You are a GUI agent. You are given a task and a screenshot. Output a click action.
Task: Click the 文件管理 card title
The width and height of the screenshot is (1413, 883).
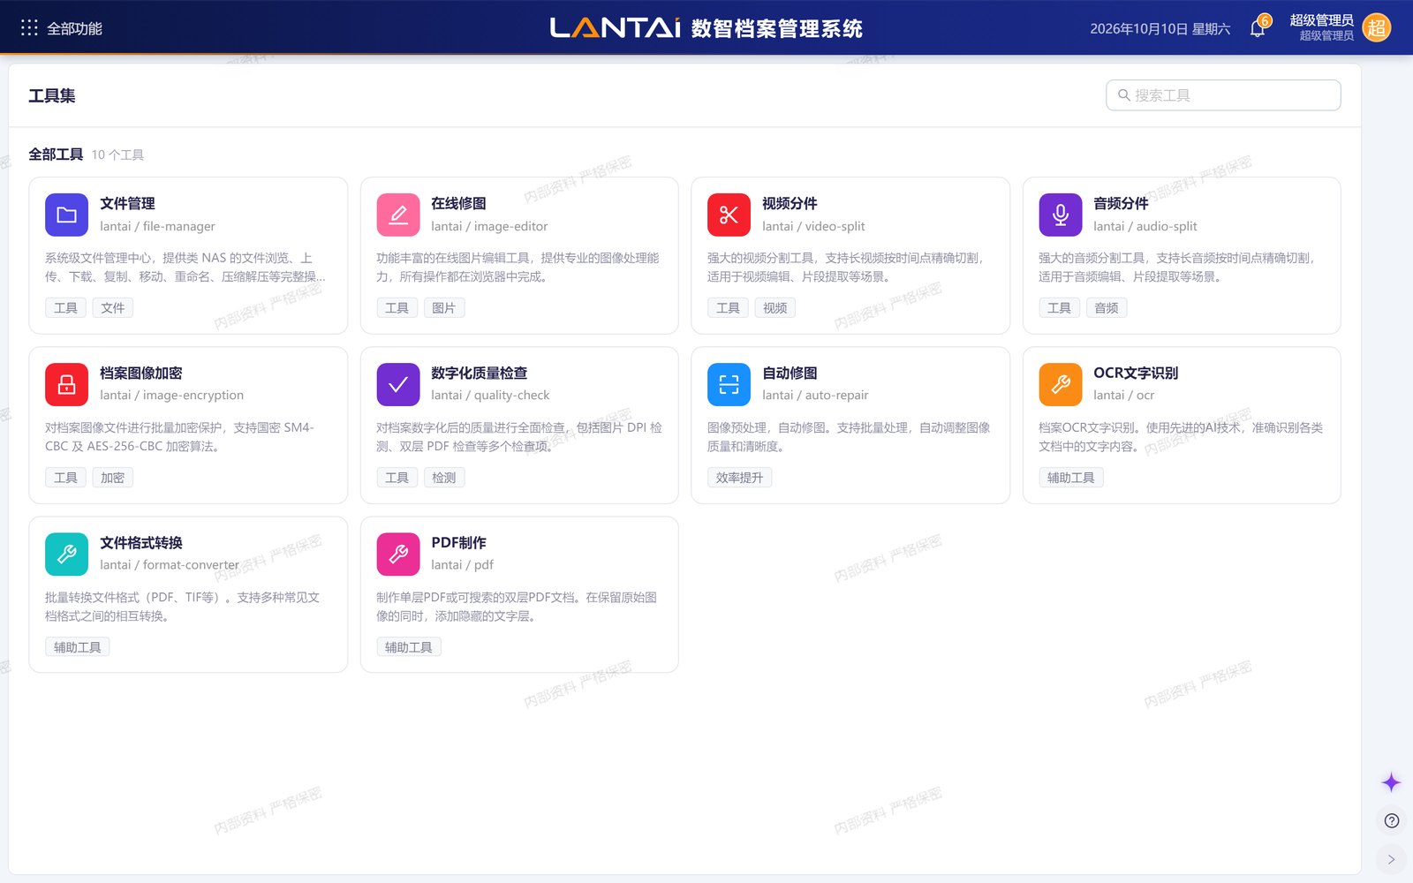pyautogui.click(x=127, y=203)
